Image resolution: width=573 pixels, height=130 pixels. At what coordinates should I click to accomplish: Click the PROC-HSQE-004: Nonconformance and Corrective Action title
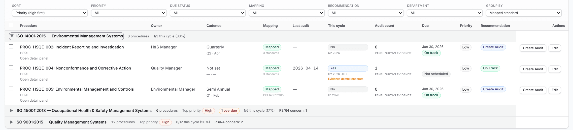pyautogui.click(x=75, y=68)
